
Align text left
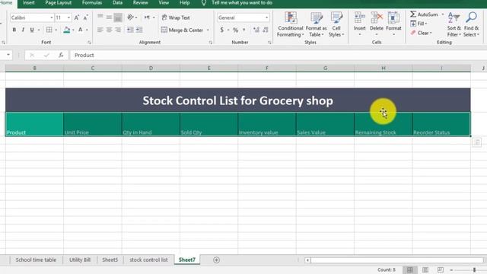click(100, 30)
